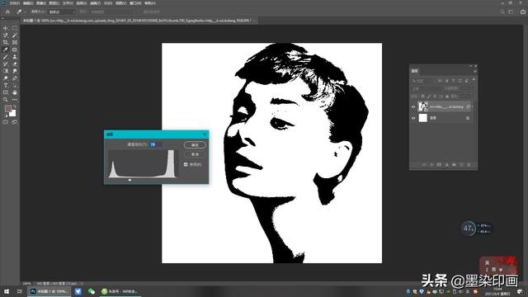Open the eyedropper tool preset picker arrow

pyautogui.click(x=25, y=12)
